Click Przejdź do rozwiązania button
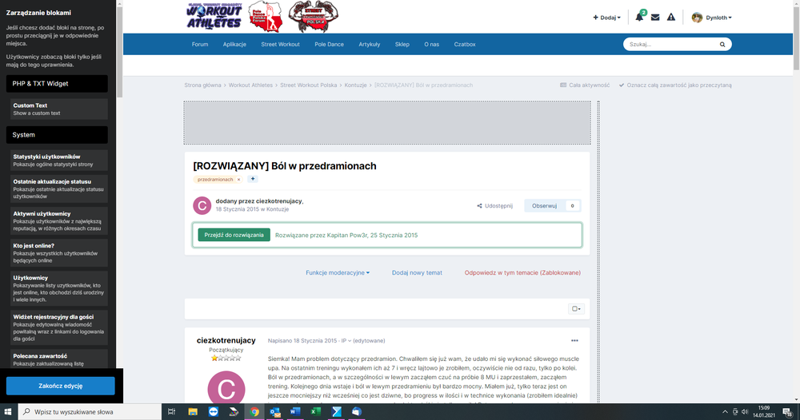The height and width of the screenshot is (420, 800). coord(234,236)
